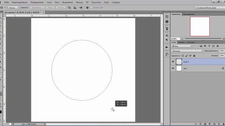Switch to the Каналы tab
Image resolution: width=225 pixels, height=126 pixels.
click(181, 42)
